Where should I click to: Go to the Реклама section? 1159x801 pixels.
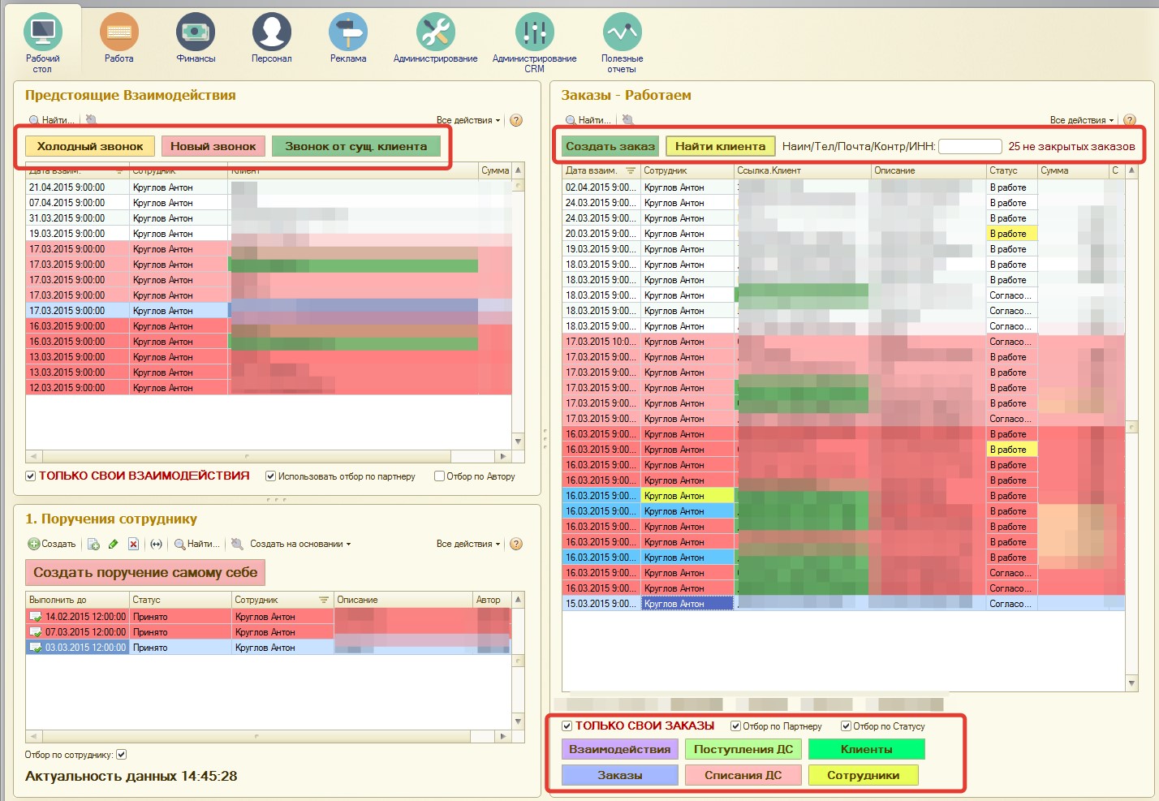[x=347, y=38]
